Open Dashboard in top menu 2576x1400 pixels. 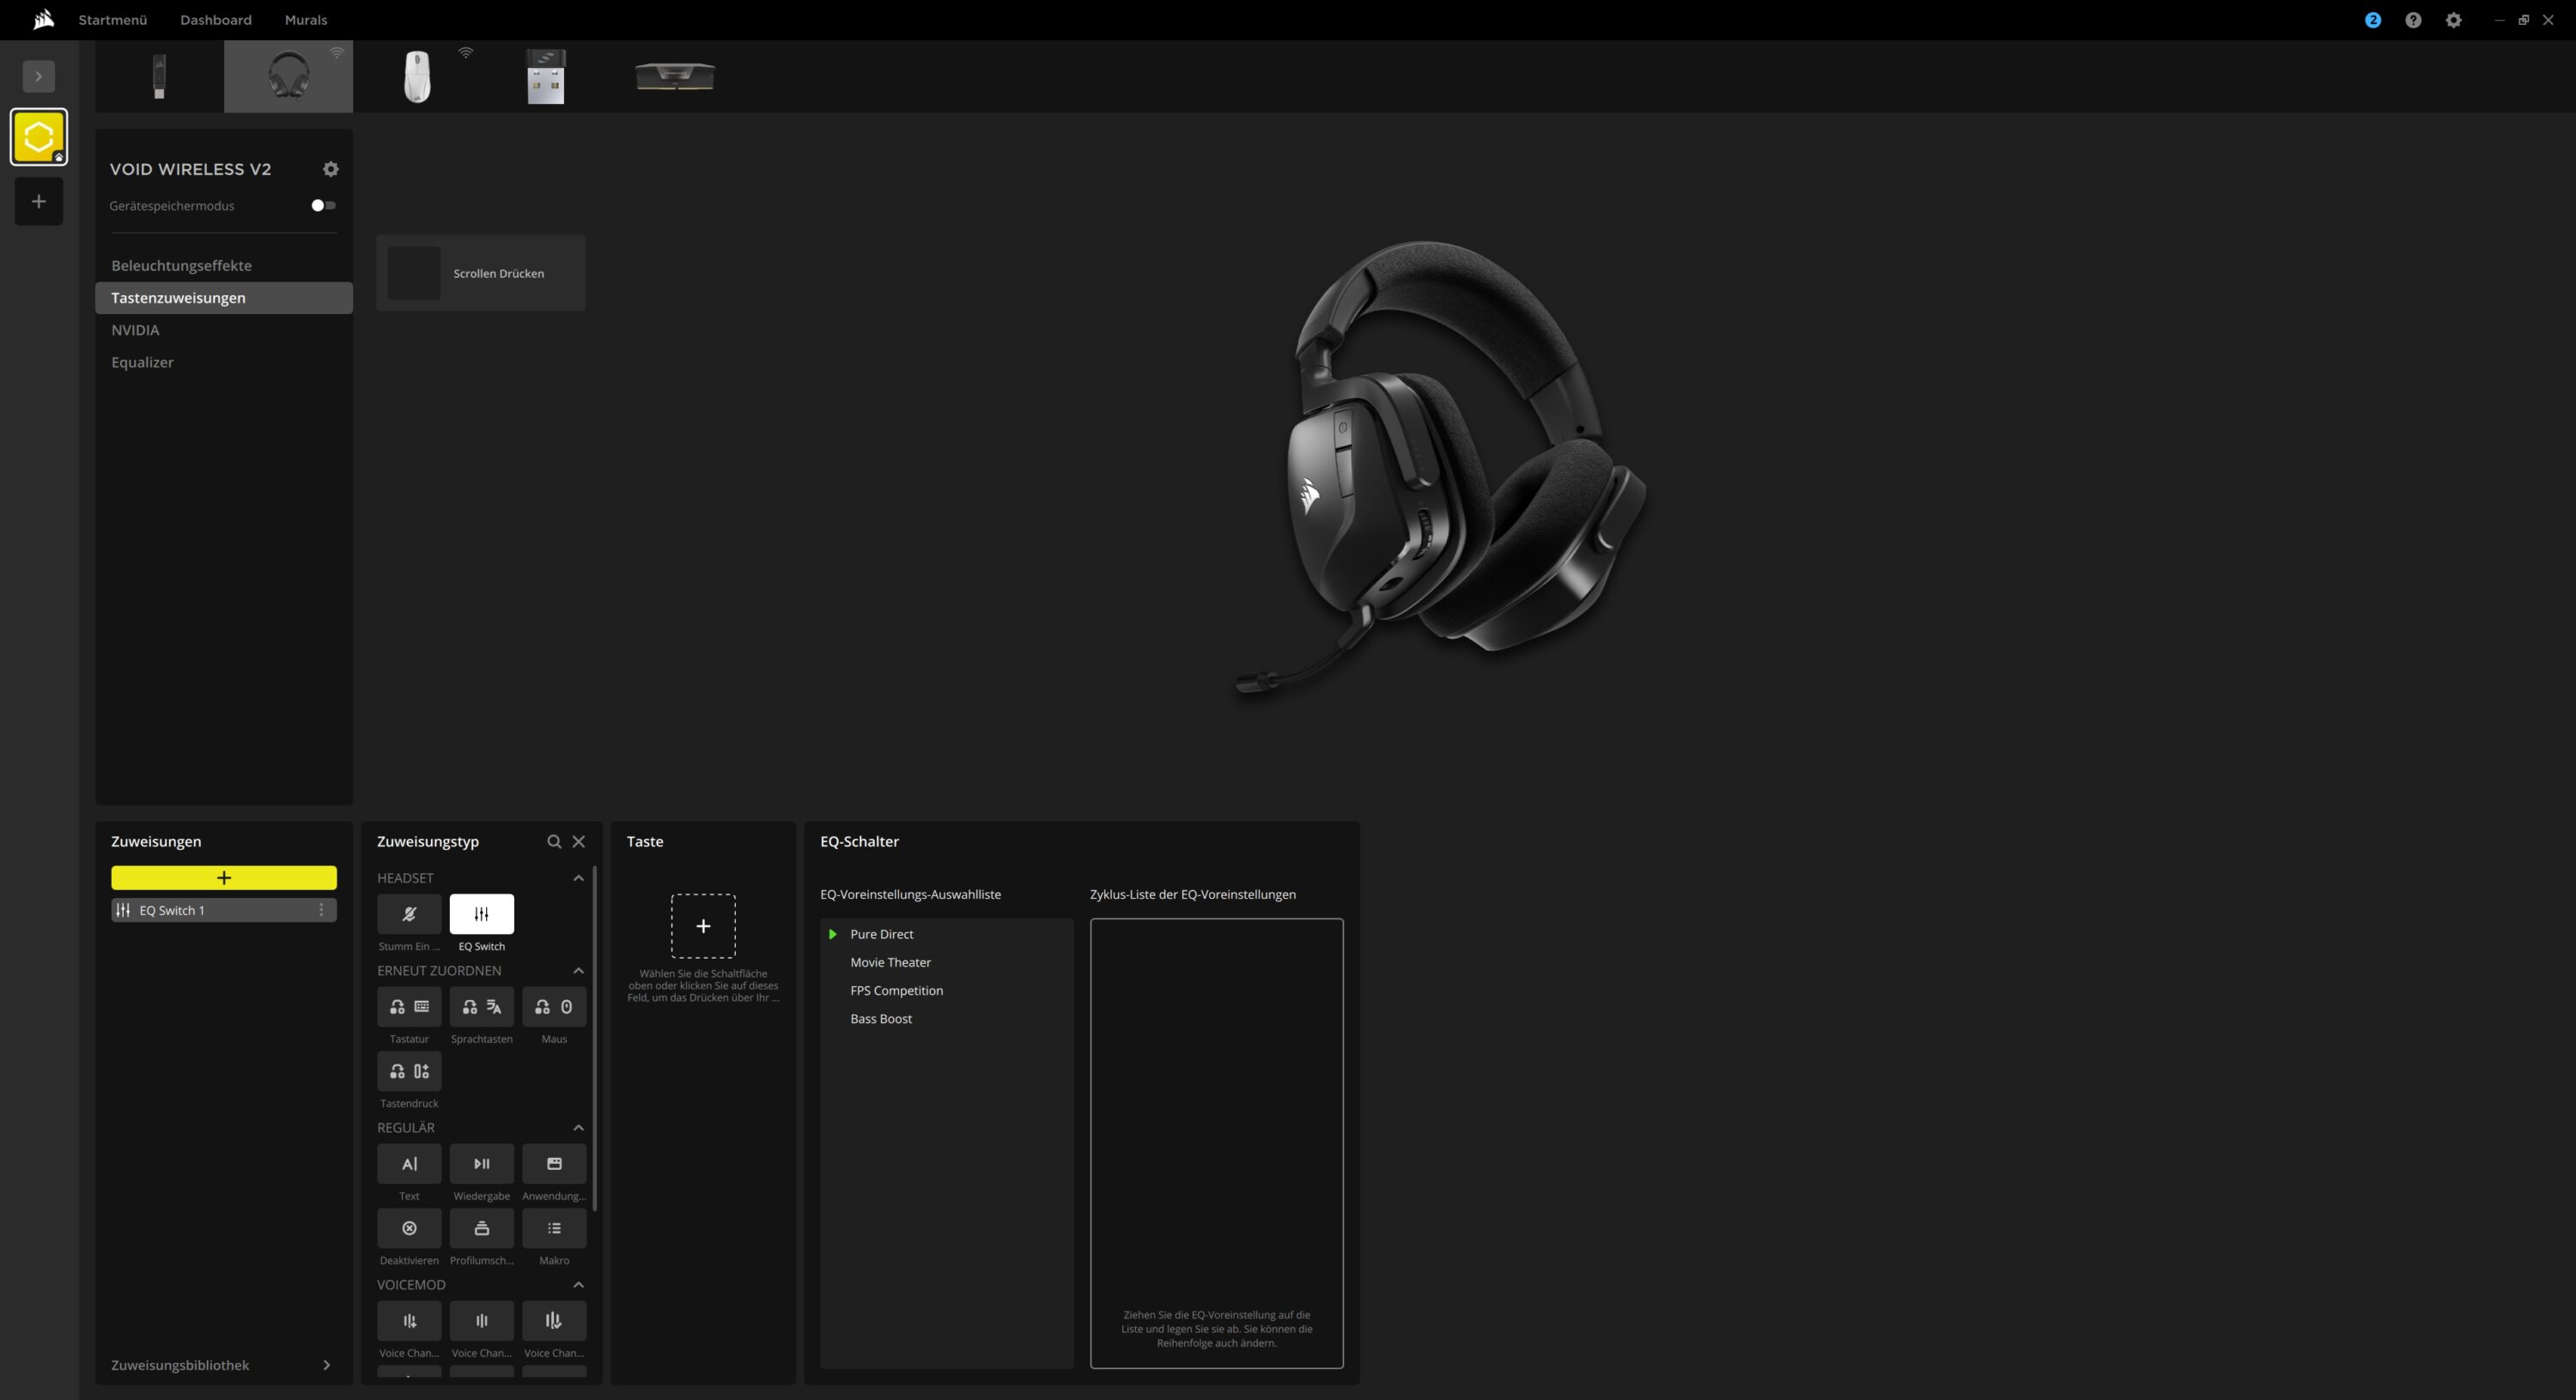pyautogui.click(x=215, y=20)
